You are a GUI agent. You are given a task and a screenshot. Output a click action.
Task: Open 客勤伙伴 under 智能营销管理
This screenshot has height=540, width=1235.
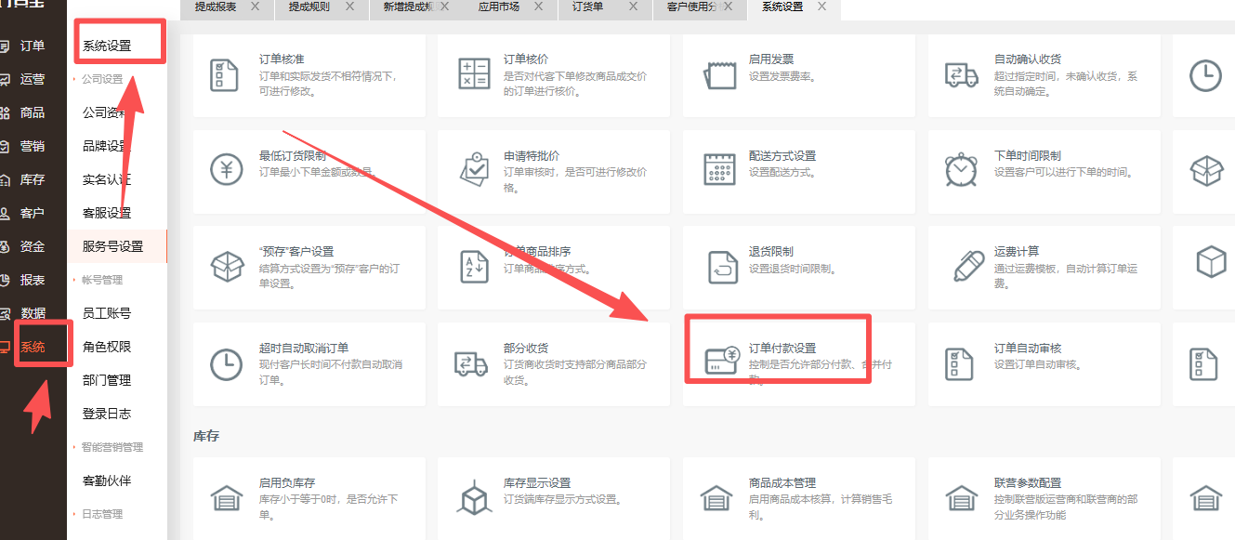coord(107,481)
